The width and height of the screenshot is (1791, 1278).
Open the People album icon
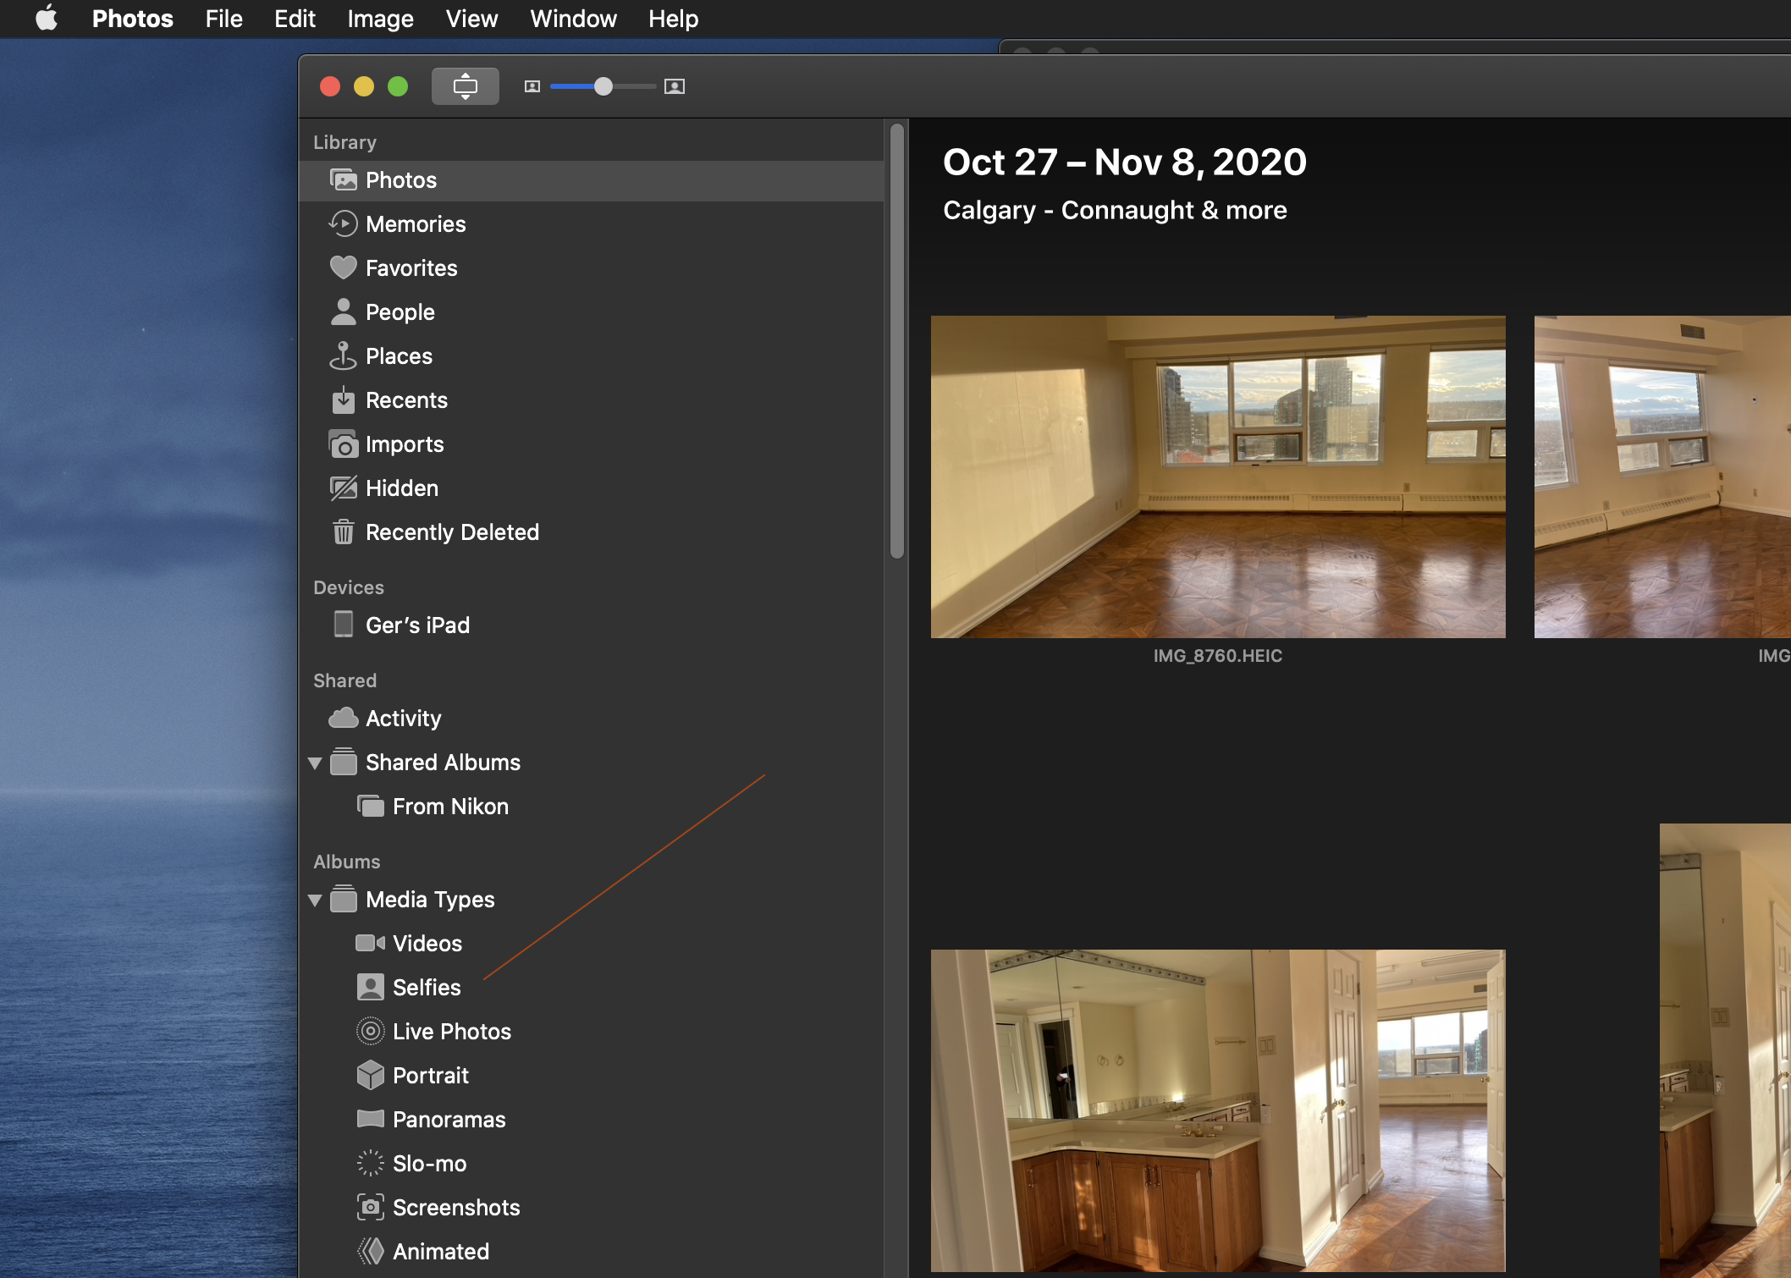coord(343,312)
